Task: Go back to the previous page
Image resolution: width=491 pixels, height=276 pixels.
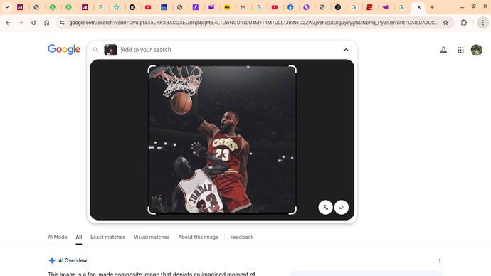Action: pos(8,23)
